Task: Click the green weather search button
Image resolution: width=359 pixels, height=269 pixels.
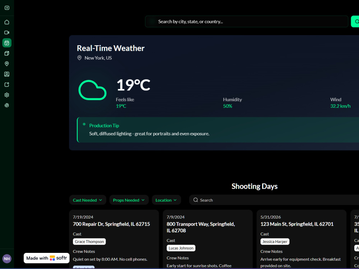Action: tap(355, 22)
